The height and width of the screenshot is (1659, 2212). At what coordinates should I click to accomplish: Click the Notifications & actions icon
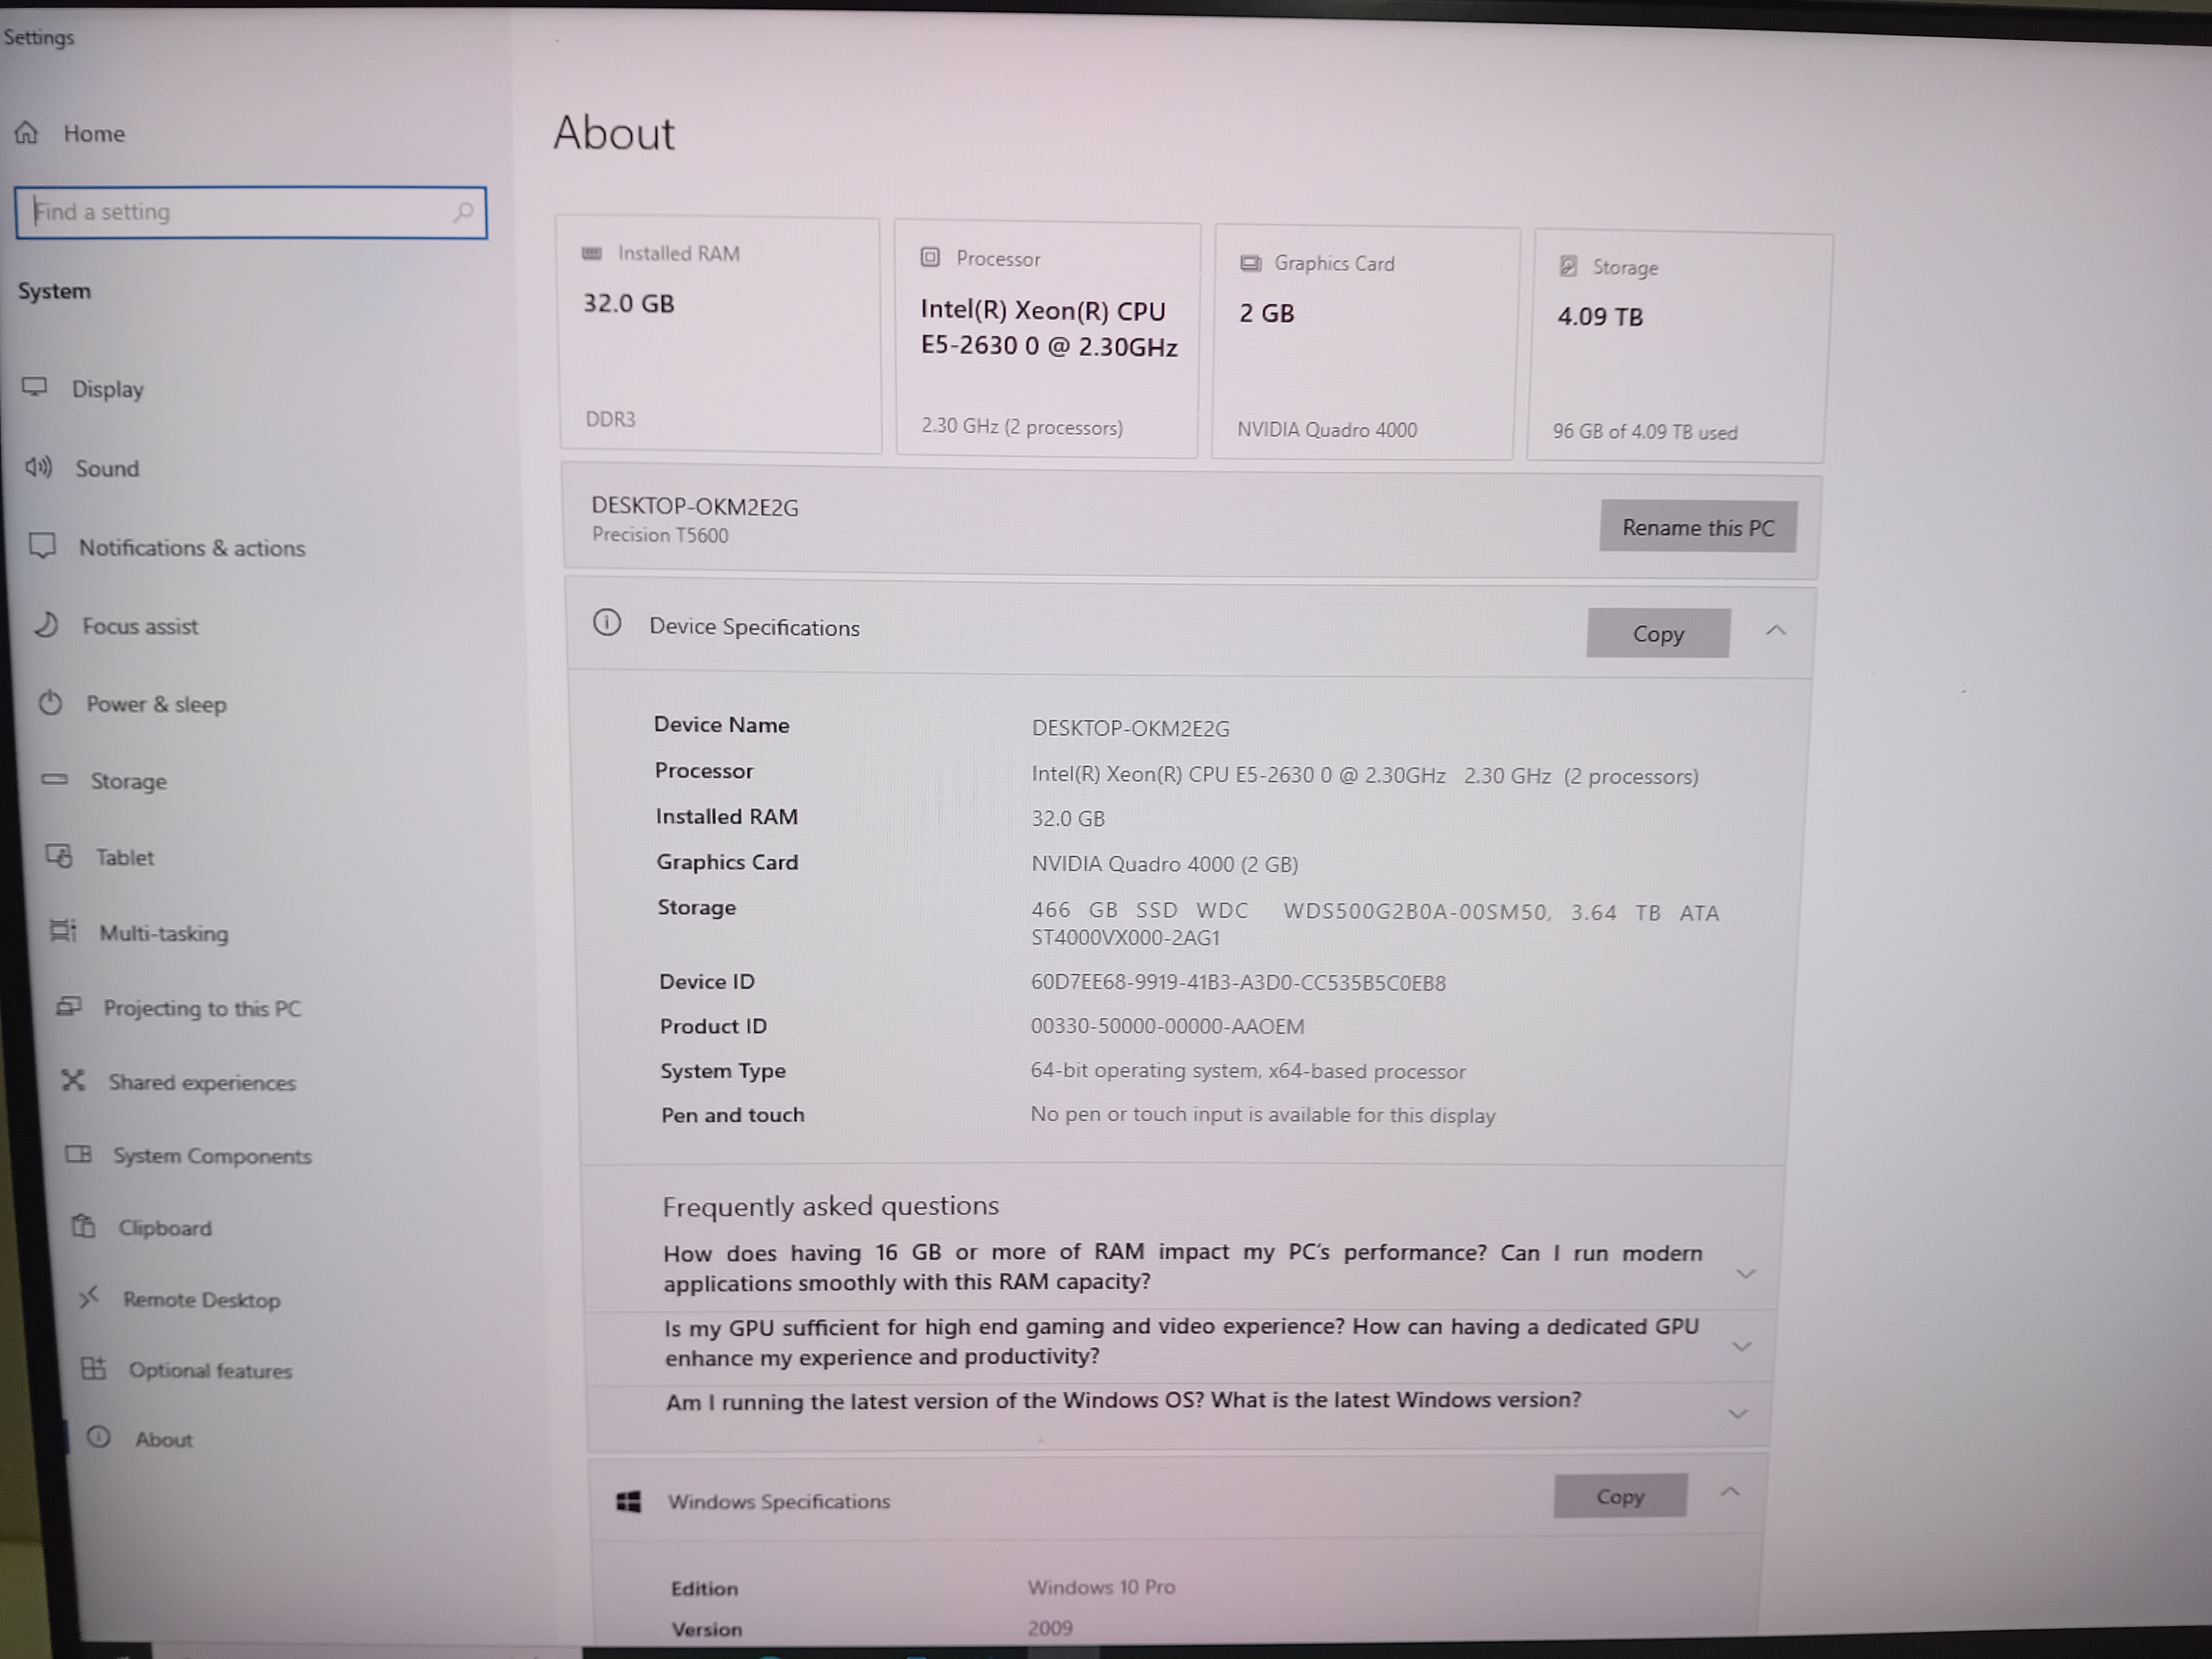[x=43, y=546]
